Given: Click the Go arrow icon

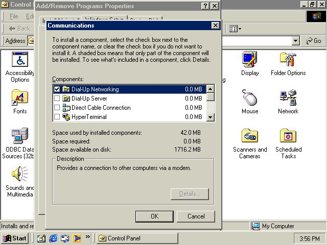Looking at the screenshot, I should 309,41.
